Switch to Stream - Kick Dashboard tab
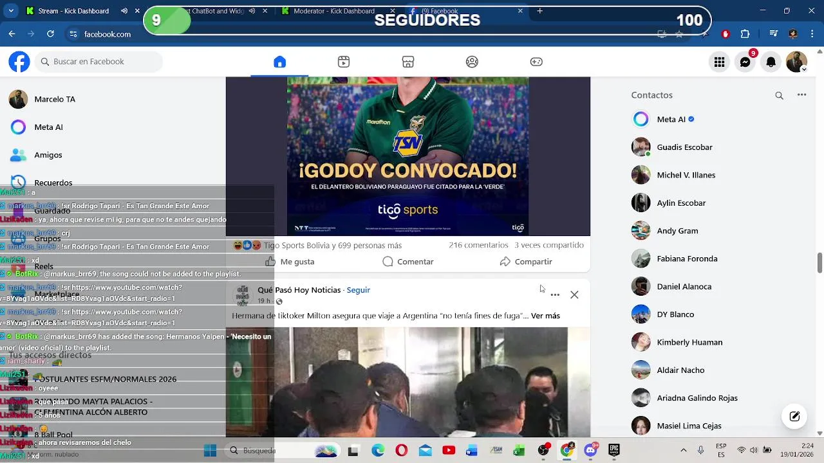This screenshot has height=463, width=824. coord(73,11)
